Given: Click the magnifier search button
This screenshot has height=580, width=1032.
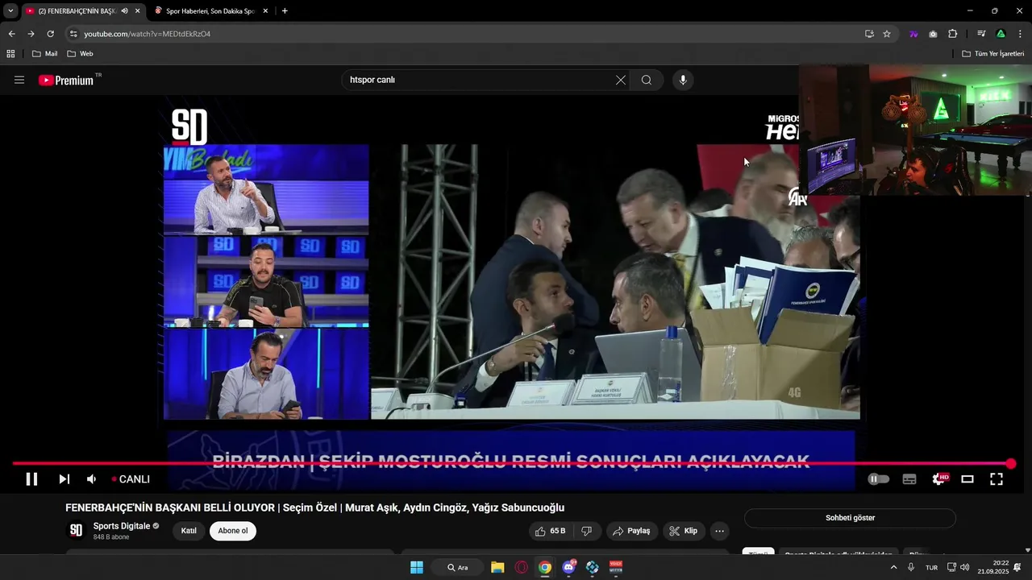Looking at the screenshot, I should (647, 80).
